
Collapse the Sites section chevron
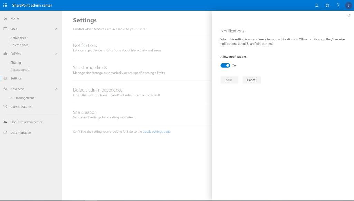(56, 29)
